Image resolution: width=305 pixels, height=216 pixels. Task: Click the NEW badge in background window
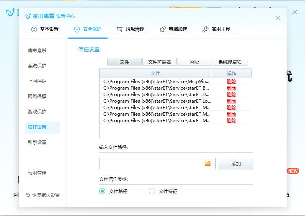pyautogui.click(x=293, y=171)
